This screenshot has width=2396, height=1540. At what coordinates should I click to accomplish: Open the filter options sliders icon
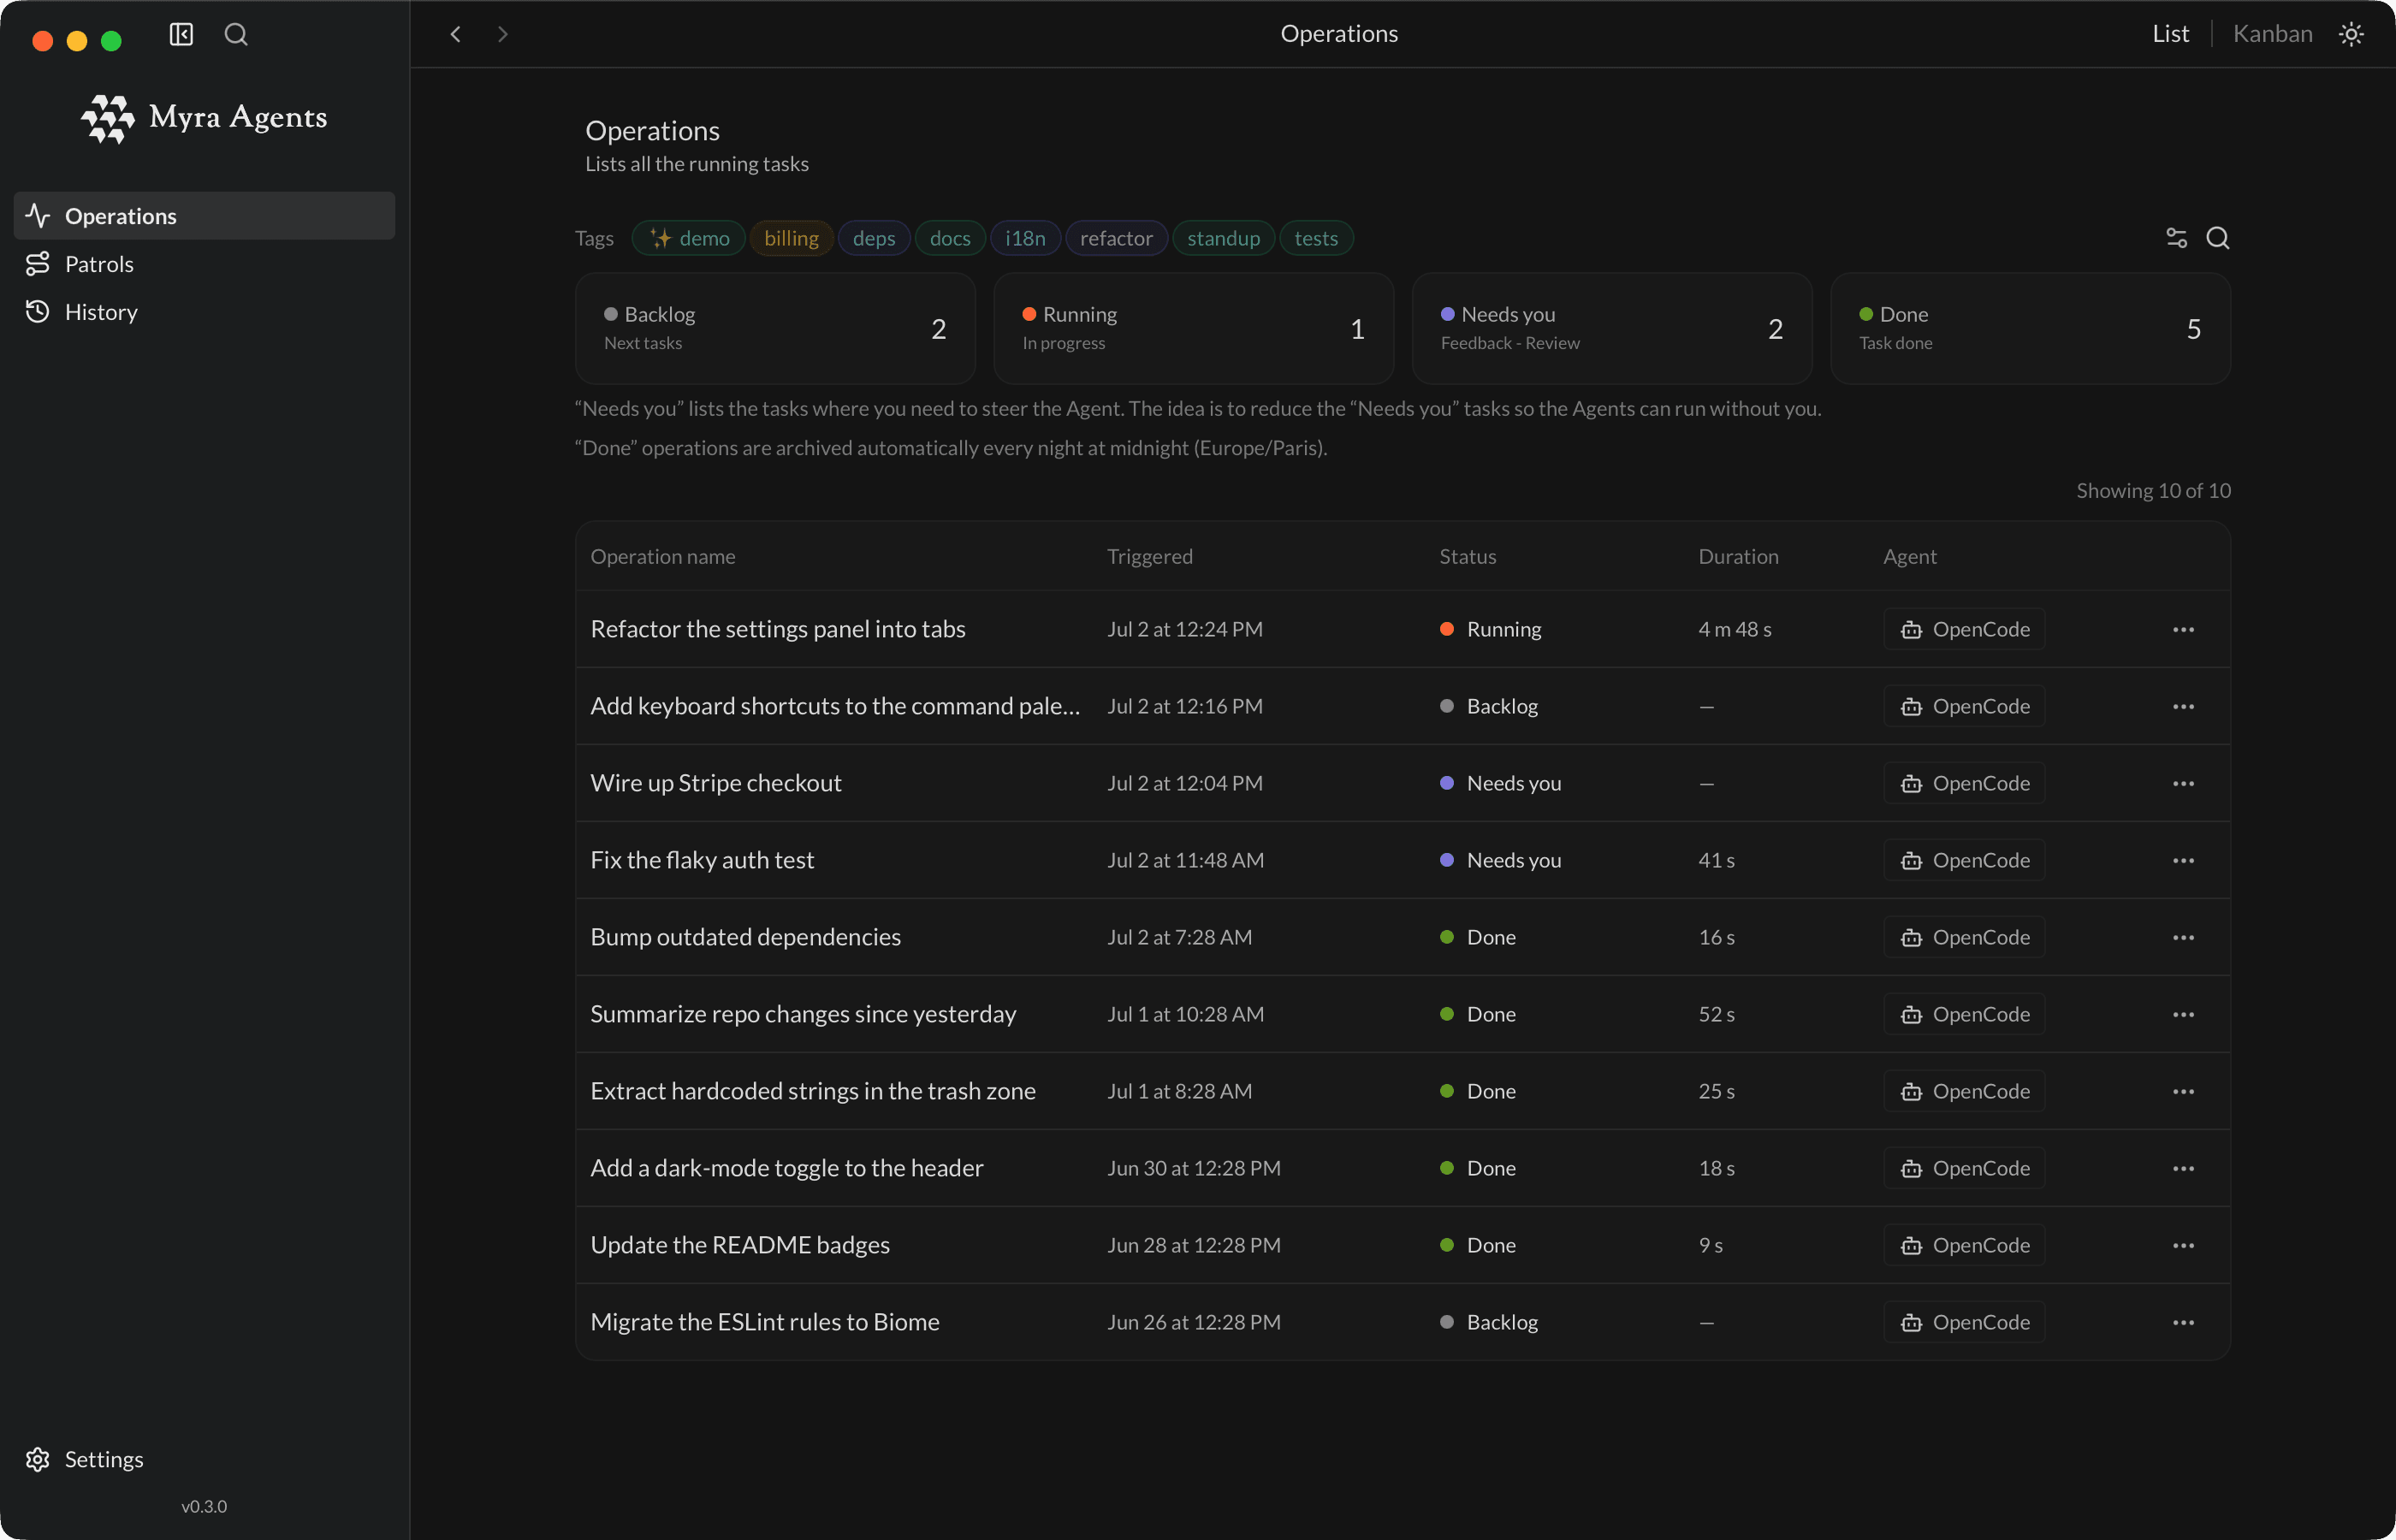pos(2176,238)
